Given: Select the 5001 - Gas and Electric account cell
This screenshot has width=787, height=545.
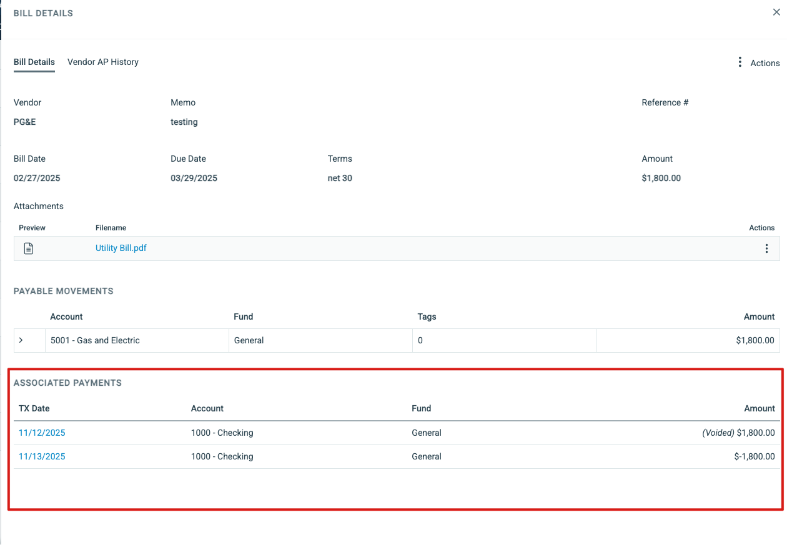Looking at the screenshot, I should [x=95, y=340].
